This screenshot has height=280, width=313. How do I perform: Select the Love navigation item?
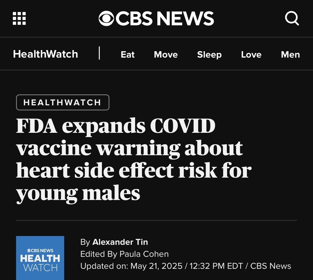(x=251, y=54)
